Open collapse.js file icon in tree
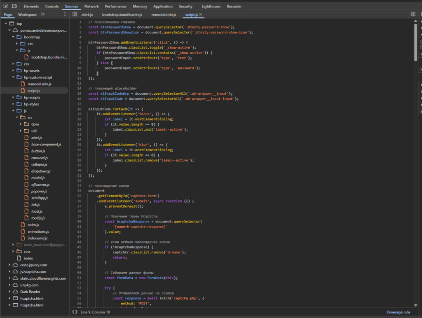The height and width of the screenshot is (318, 422). point(26,164)
